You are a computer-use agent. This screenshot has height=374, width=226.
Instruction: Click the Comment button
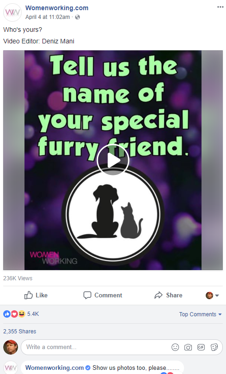click(x=103, y=296)
